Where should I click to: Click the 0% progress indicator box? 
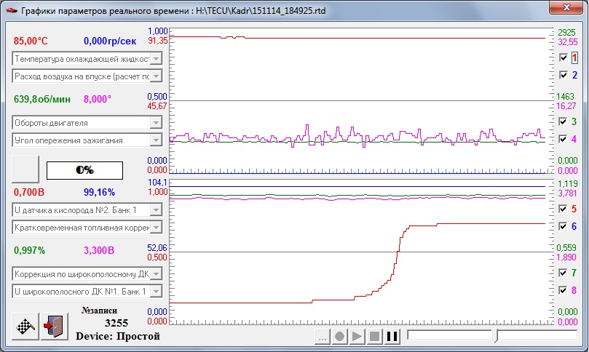[84, 169]
